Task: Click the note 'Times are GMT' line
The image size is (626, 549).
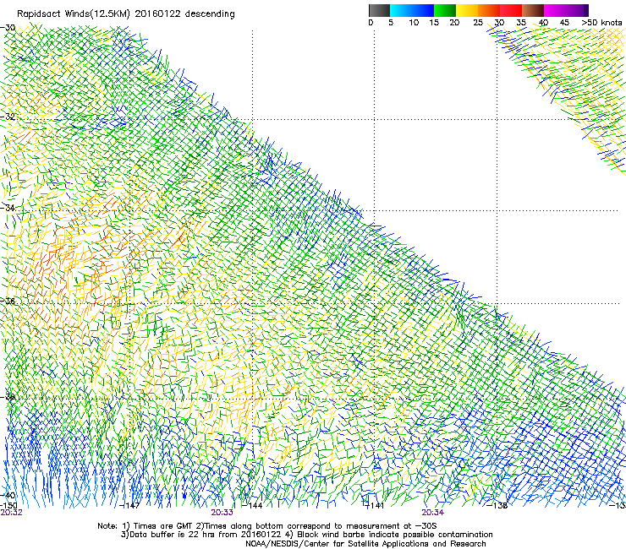Action: (x=267, y=526)
